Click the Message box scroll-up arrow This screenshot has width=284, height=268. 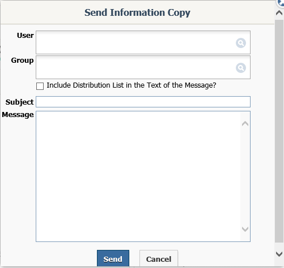(x=245, y=124)
